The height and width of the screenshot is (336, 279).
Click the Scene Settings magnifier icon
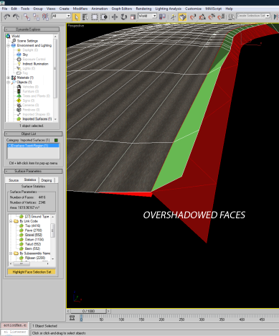[x=14, y=41]
